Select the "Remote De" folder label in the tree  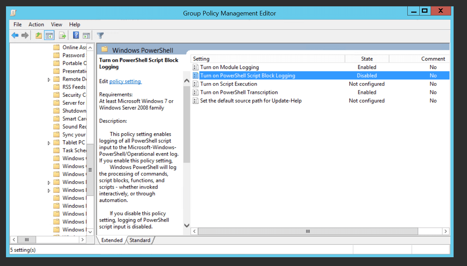(x=74, y=79)
